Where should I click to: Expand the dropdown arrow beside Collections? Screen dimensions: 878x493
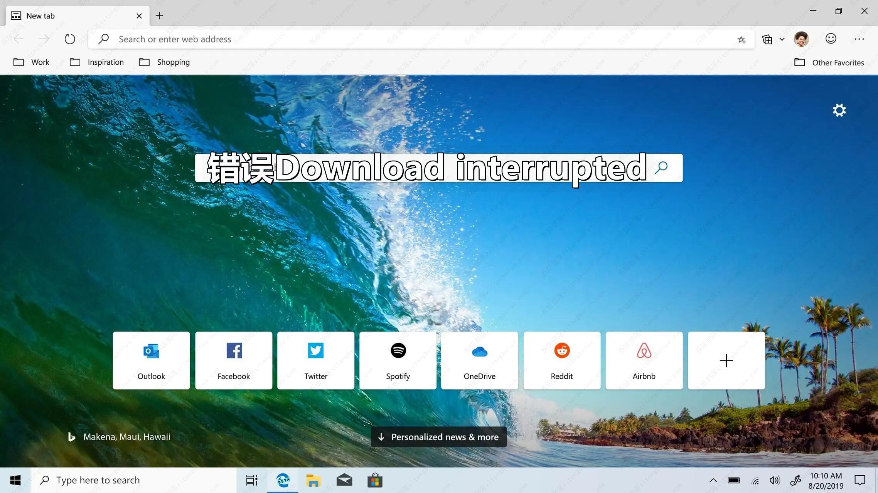782,39
